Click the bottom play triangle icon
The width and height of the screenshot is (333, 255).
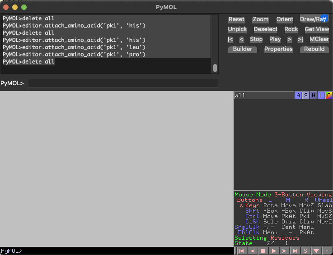pyautogui.click(x=273, y=251)
